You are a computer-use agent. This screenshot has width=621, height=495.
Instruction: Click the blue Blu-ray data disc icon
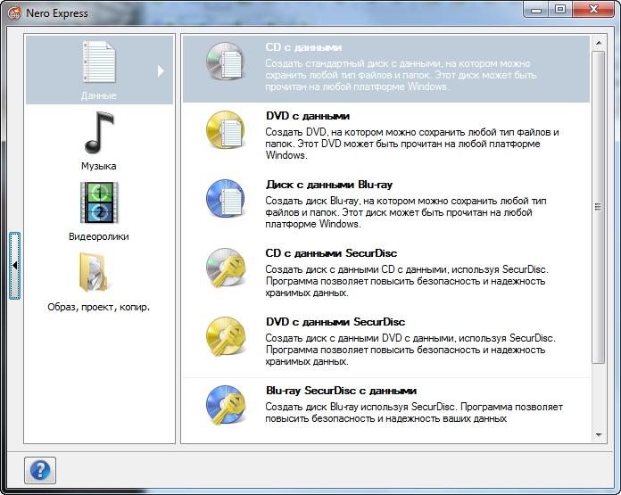[x=225, y=198]
